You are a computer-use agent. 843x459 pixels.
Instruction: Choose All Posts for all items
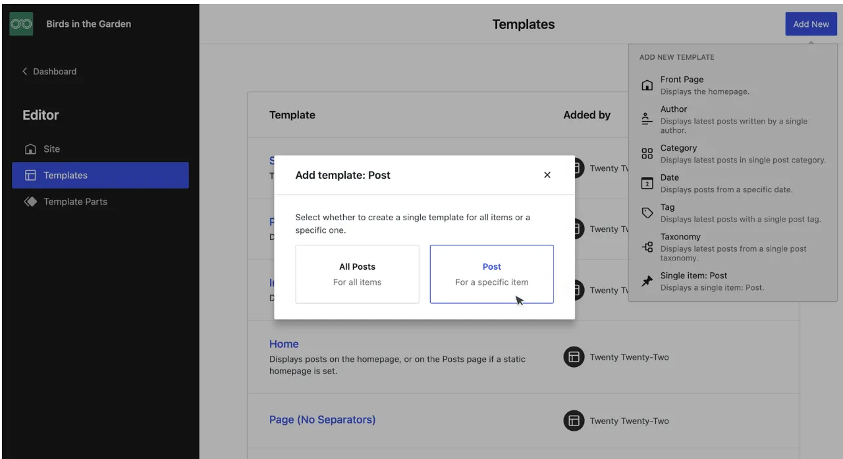tap(357, 274)
